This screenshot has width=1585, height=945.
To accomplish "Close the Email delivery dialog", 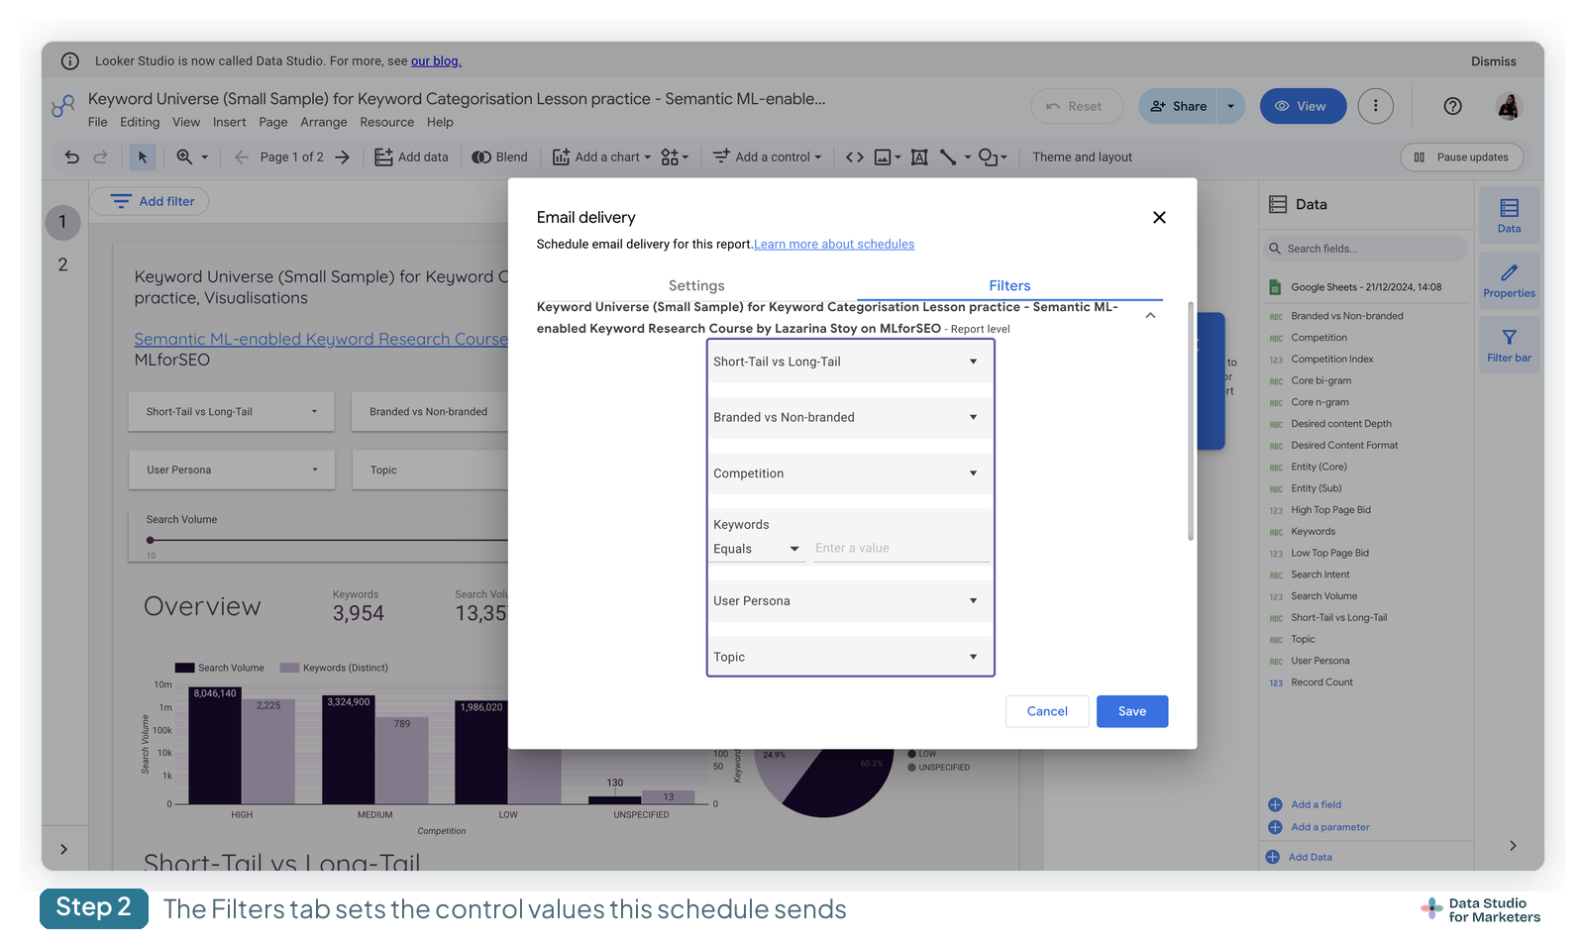I will pos(1159,218).
